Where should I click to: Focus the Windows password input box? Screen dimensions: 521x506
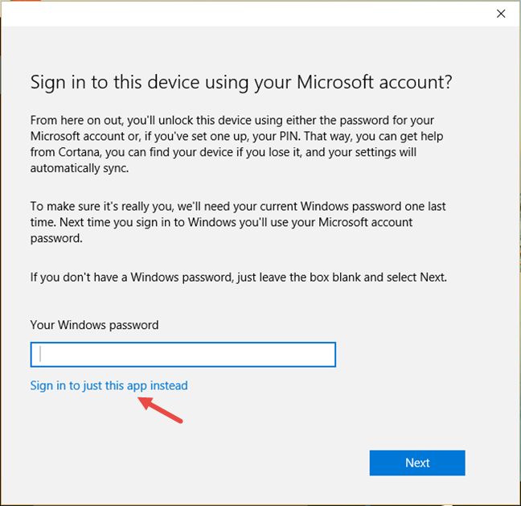point(183,355)
